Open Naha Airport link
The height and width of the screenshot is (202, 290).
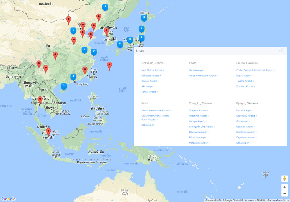click(243, 143)
